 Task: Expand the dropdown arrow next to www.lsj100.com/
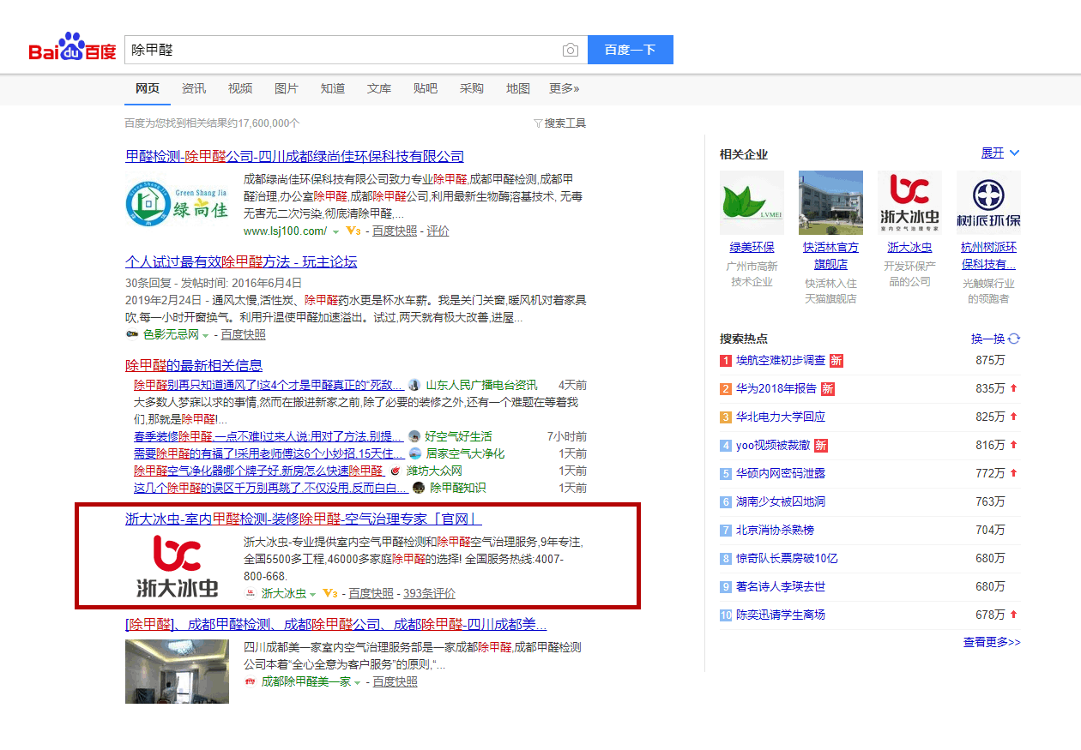pos(335,231)
